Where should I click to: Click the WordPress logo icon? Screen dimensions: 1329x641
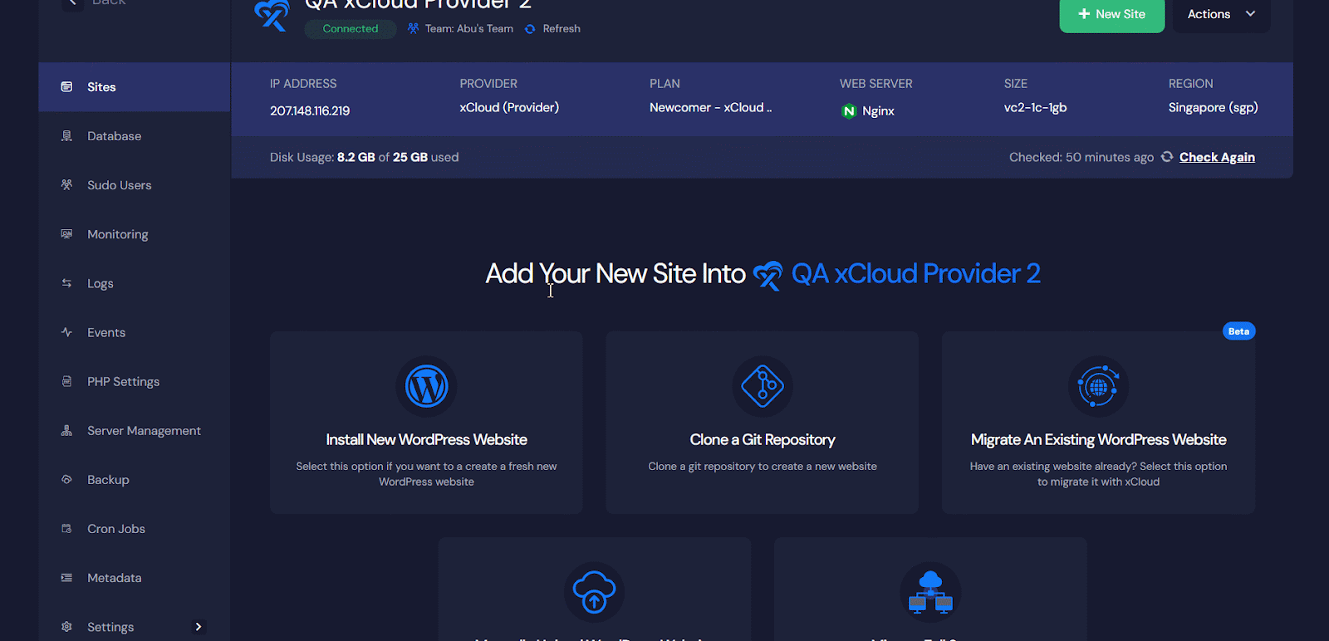pos(426,386)
